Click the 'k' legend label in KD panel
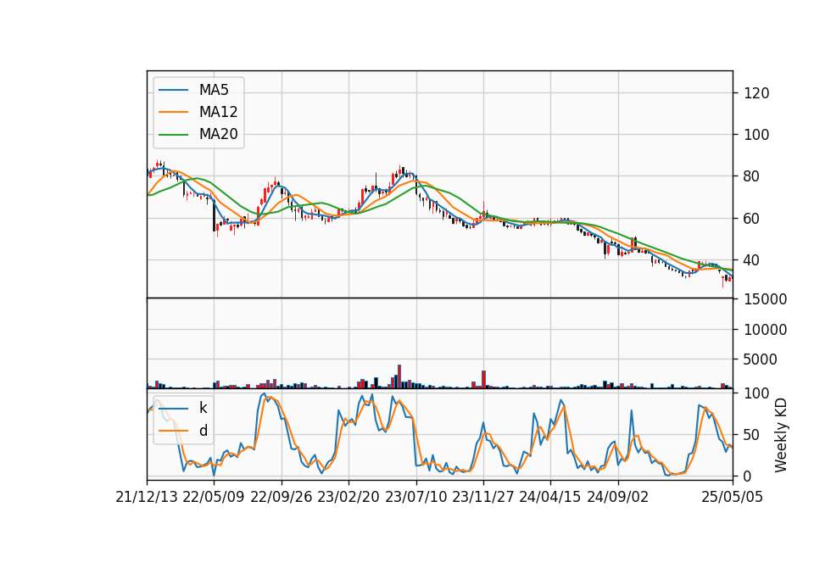 coord(203,408)
